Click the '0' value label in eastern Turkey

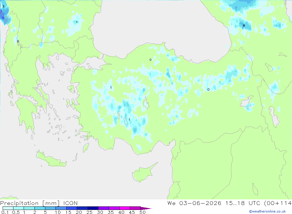tap(208, 90)
